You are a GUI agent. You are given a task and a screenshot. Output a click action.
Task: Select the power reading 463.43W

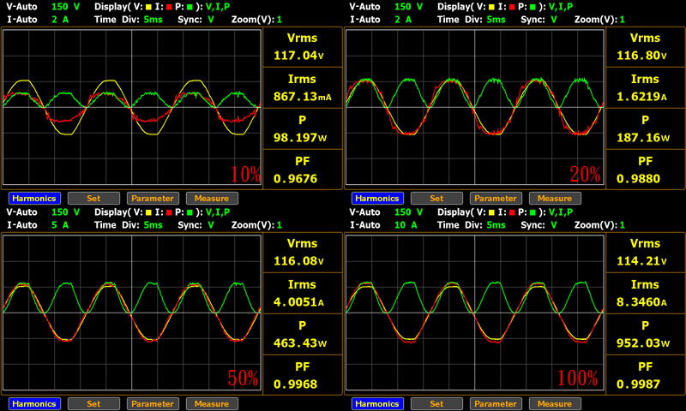click(x=300, y=342)
